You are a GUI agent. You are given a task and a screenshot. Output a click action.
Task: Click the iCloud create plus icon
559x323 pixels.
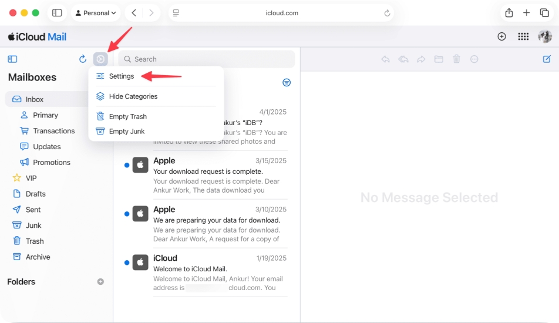501,36
